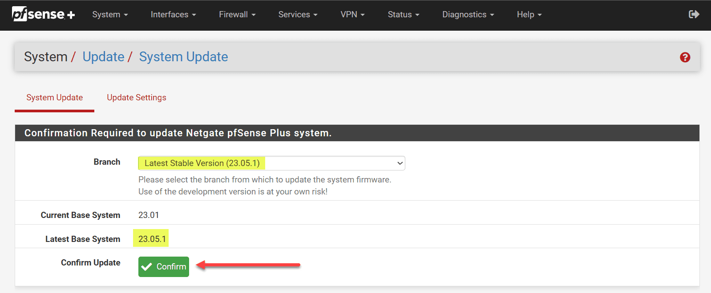Click the pfSense Plus logo
The height and width of the screenshot is (293, 711).
[43, 14]
